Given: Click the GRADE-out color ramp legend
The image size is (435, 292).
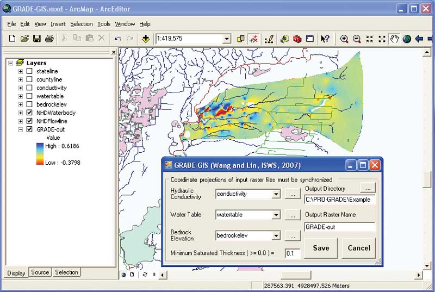Looking at the screenshot, I should [40, 154].
